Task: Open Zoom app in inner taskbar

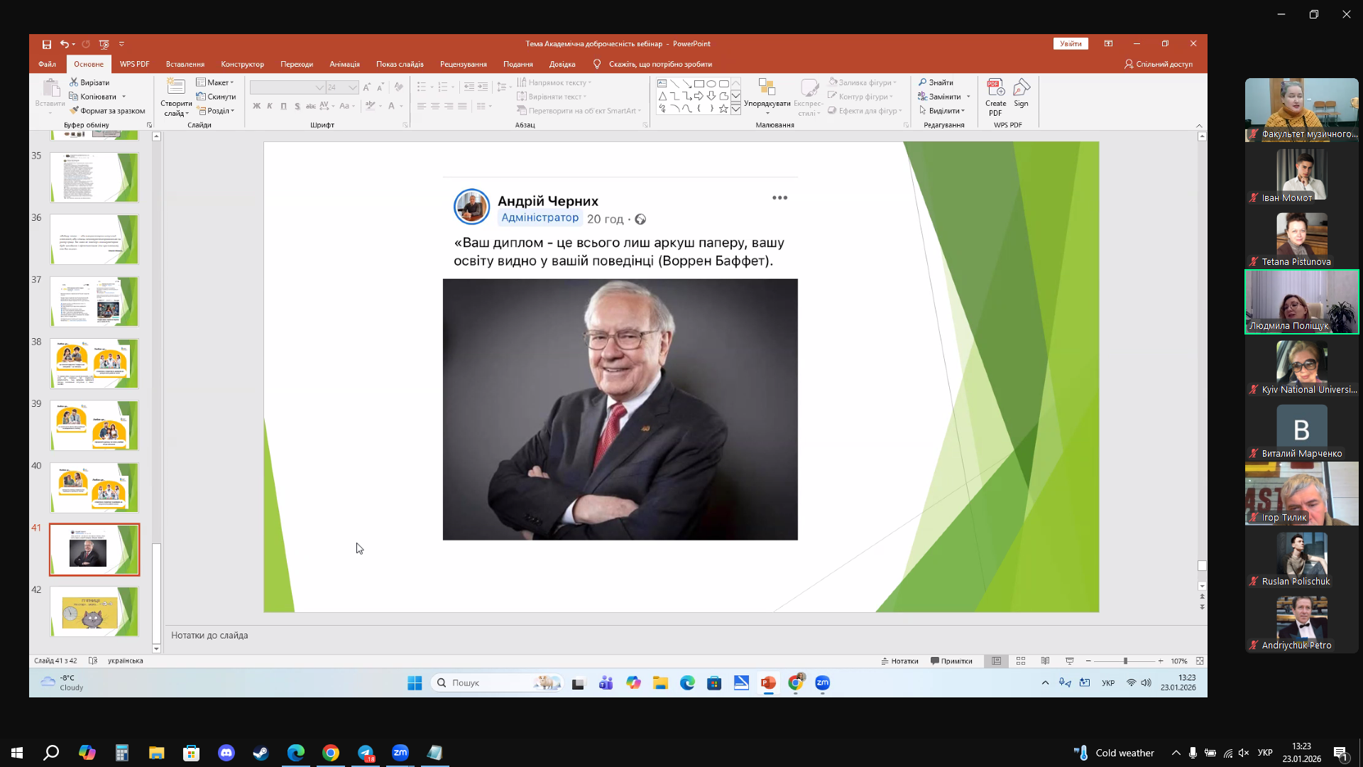Action: click(x=823, y=683)
